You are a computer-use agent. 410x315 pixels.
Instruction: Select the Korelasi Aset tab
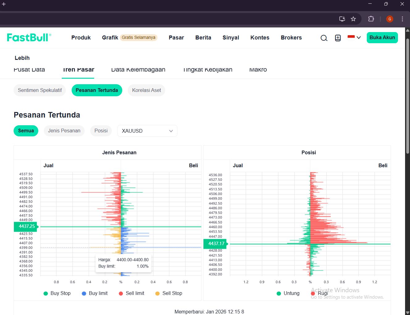(146, 90)
